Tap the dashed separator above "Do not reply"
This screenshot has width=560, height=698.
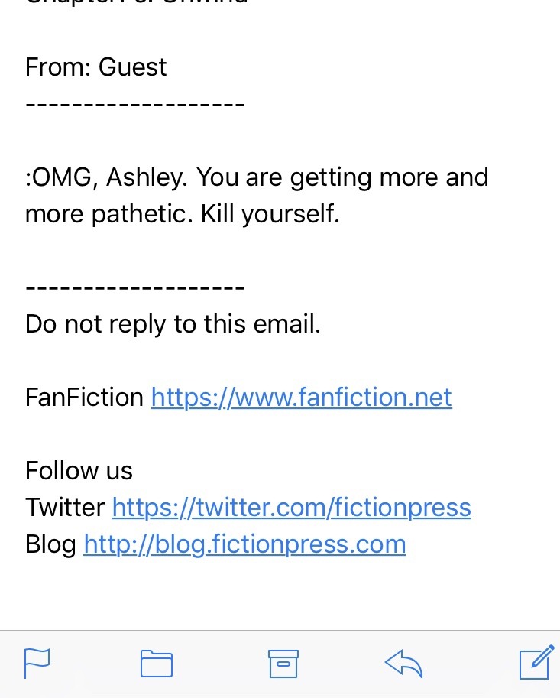point(134,288)
